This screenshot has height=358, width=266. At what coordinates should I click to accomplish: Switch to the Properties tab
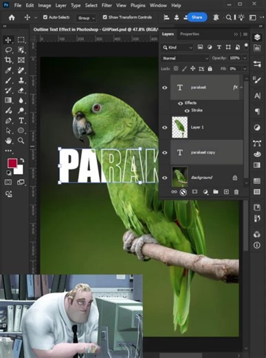190,34
